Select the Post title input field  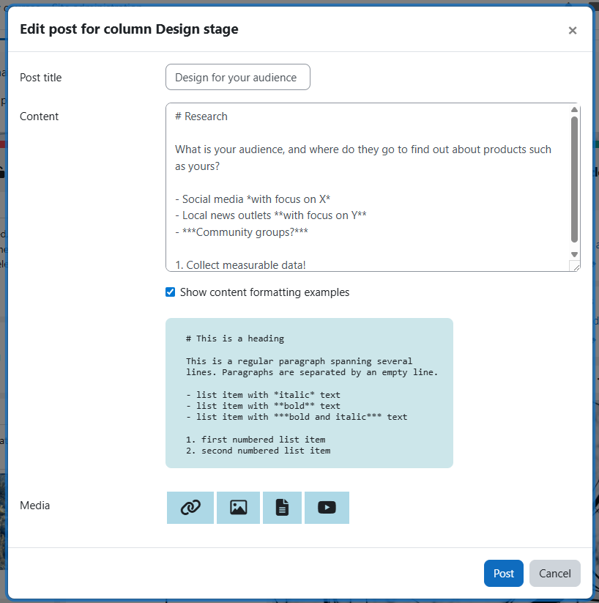tap(237, 77)
